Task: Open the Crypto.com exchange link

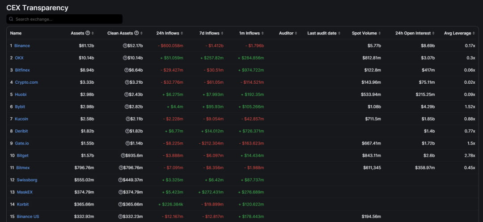Action: tap(26, 82)
